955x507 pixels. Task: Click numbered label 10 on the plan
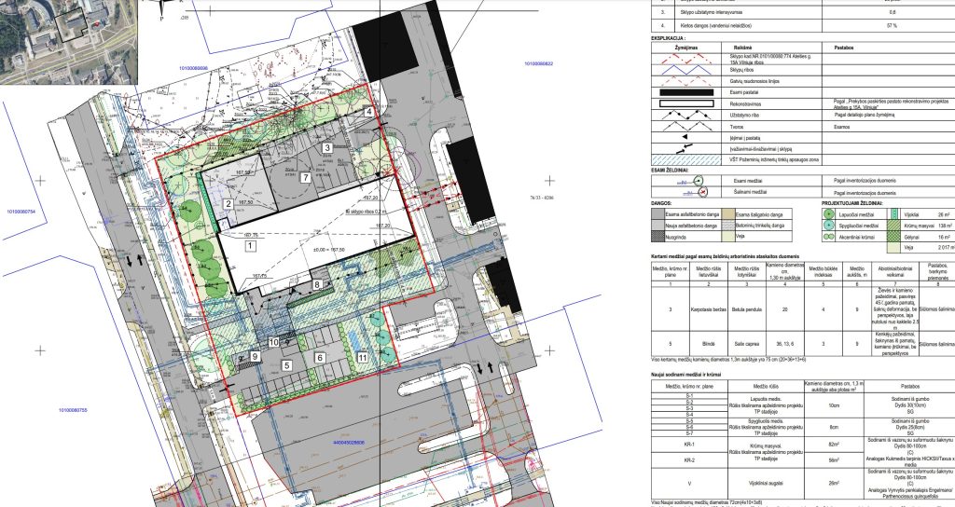(274, 342)
